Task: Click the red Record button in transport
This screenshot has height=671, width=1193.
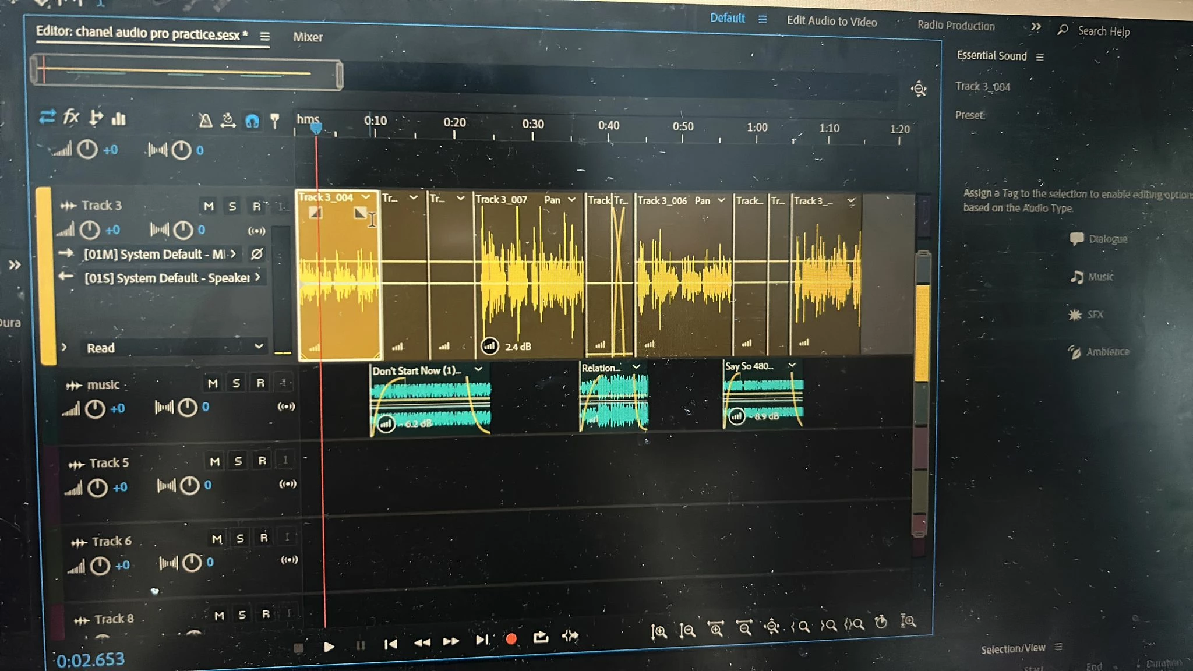Action: coord(511,639)
